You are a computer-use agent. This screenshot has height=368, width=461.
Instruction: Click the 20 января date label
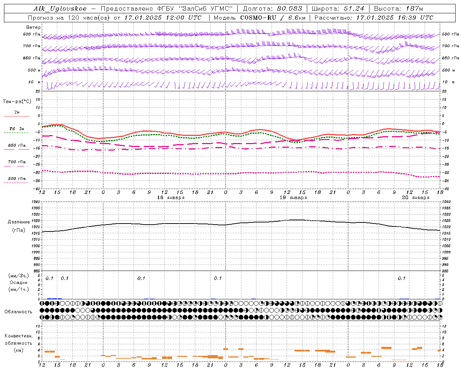pos(415,198)
